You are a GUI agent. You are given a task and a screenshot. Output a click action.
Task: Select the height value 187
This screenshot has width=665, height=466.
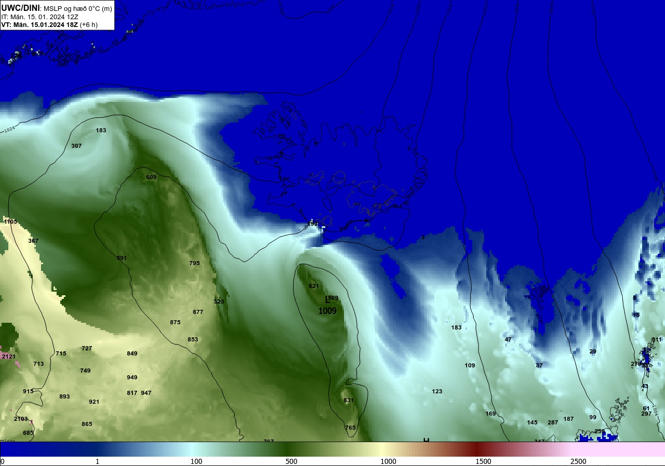pyautogui.click(x=568, y=419)
